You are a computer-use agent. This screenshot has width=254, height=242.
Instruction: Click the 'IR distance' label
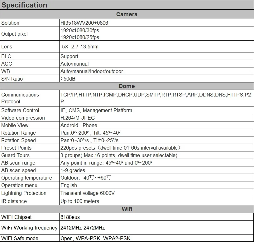coord(14,201)
